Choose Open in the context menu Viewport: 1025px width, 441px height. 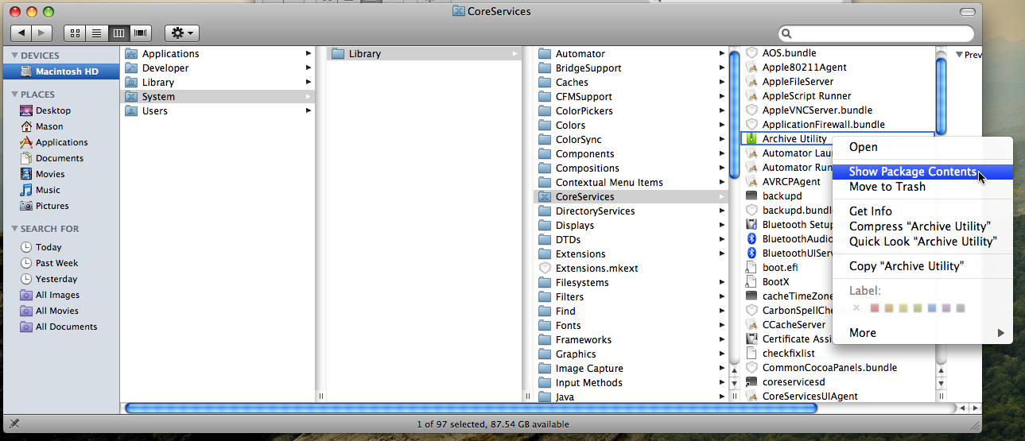pyautogui.click(x=922, y=147)
